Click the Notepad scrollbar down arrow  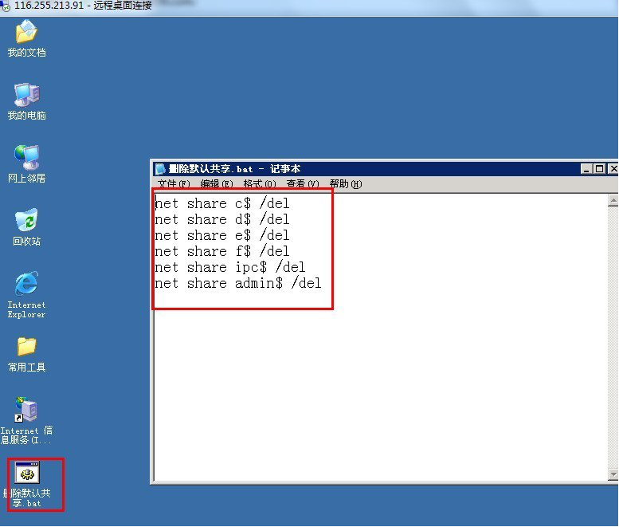(613, 474)
